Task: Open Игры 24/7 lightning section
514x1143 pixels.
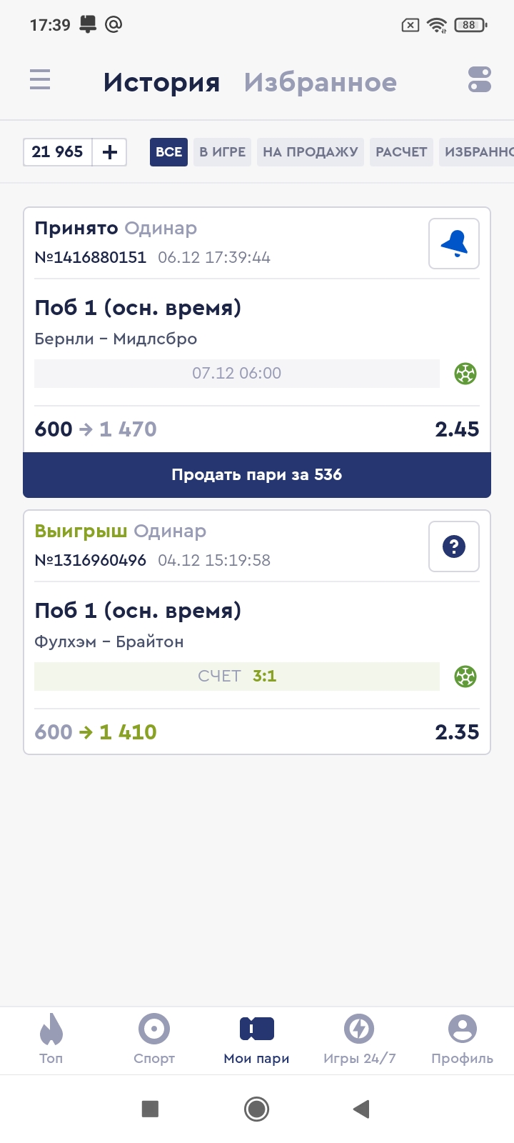Action: (360, 1039)
